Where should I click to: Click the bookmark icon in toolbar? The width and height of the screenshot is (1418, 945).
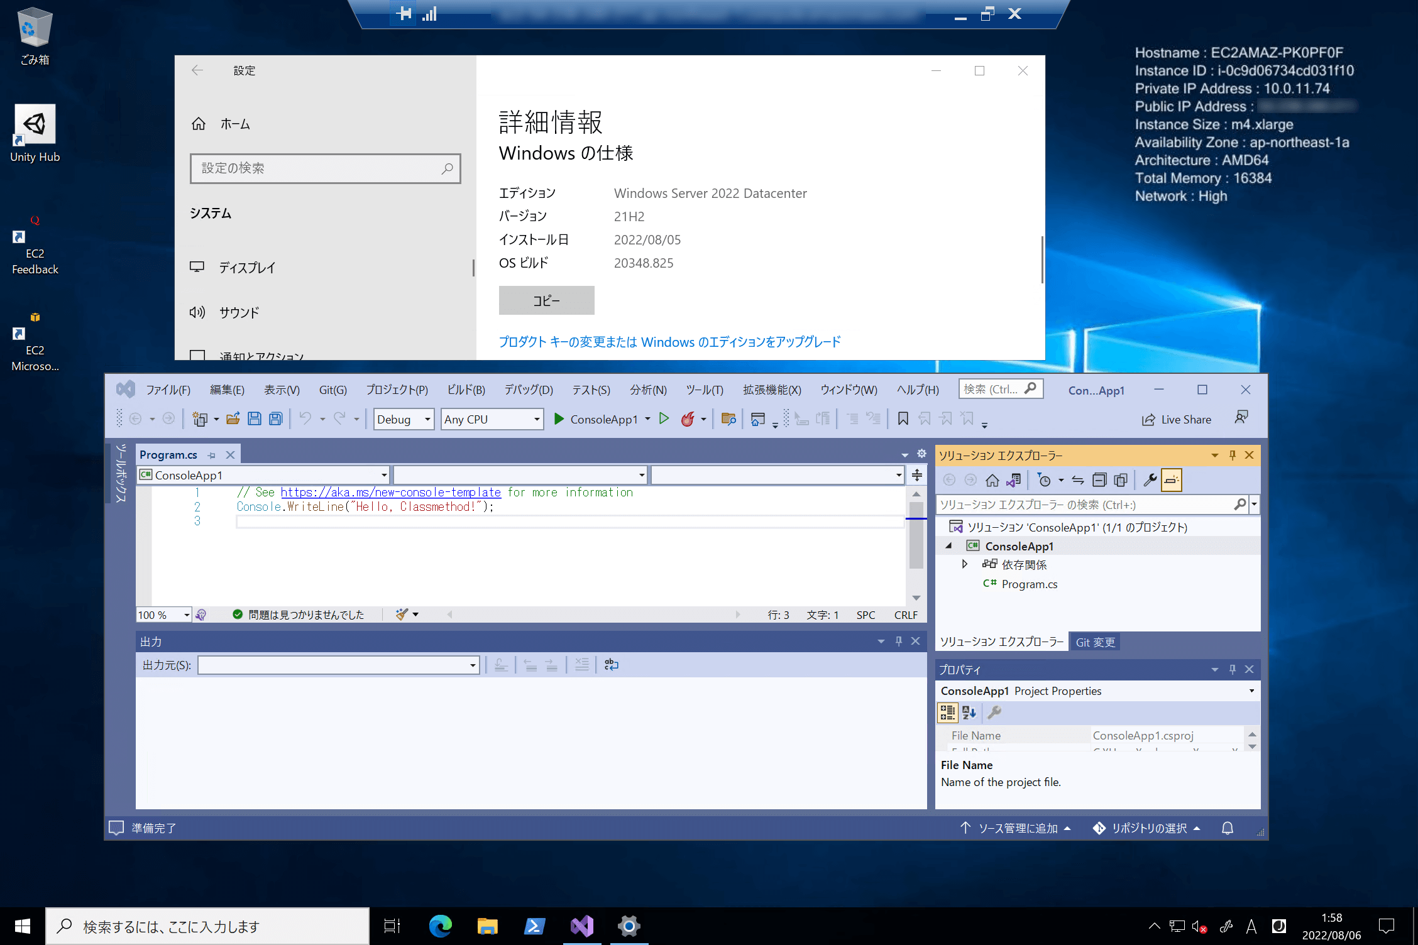click(903, 418)
